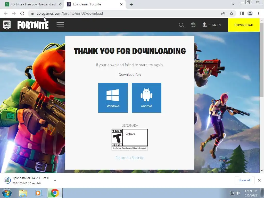The image size is (264, 198).
Task: Download Fortnite for Windows
Action: point(113,98)
